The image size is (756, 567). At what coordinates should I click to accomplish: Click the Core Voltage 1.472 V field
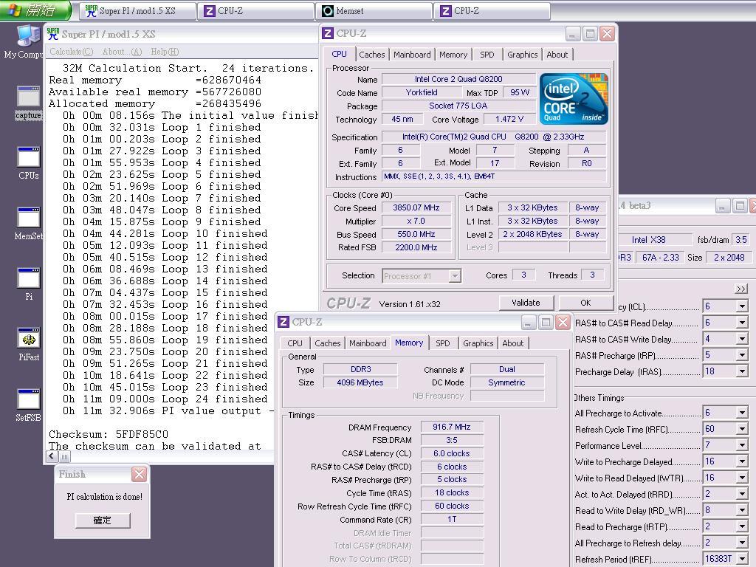coord(509,119)
